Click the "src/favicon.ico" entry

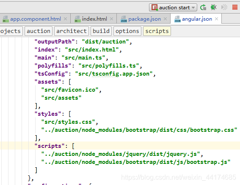click(x=70, y=90)
